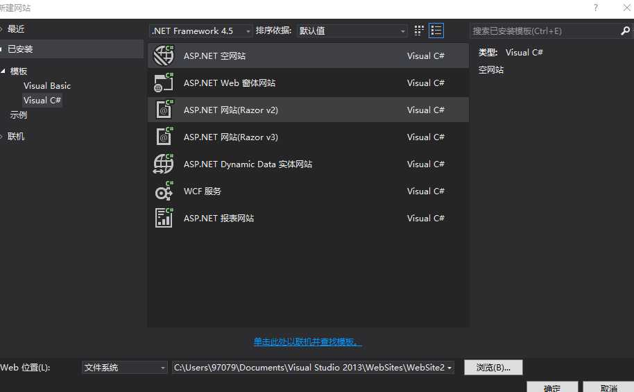The image size is (634, 392).
Task: Click Visual C# label on WCF 服务 row
Action: tap(425, 191)
